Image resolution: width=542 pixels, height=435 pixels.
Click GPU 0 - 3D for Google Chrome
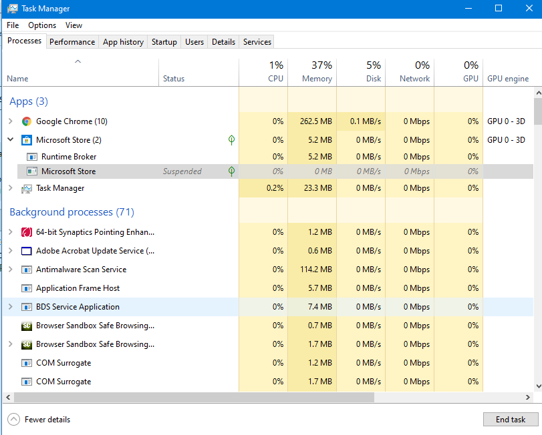click(506, 121)
